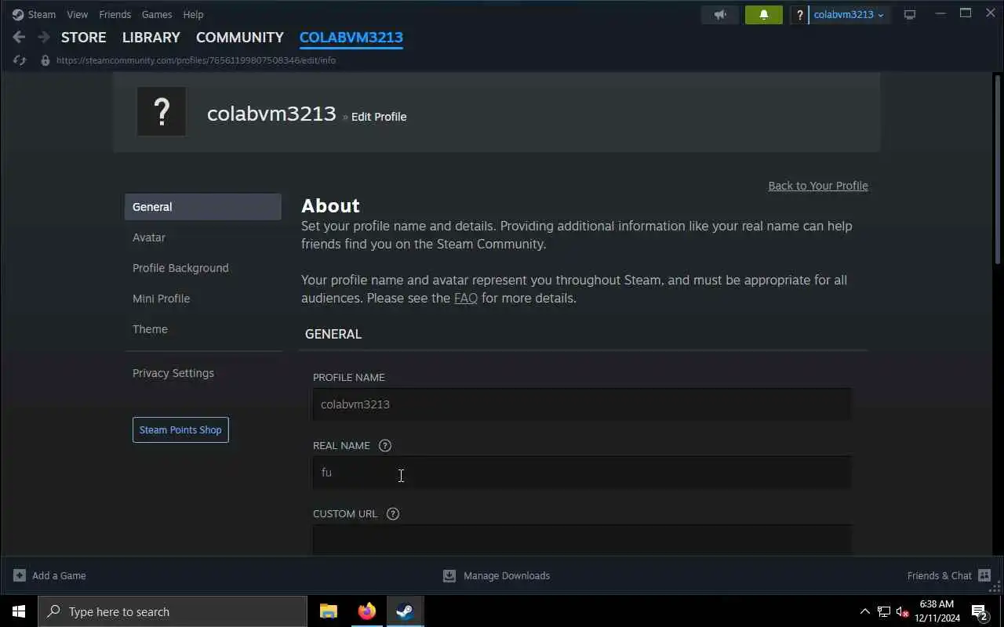Click the plus icon for Add a Game
Viewport: 1004px width, 627px height.
pos(20,575)
